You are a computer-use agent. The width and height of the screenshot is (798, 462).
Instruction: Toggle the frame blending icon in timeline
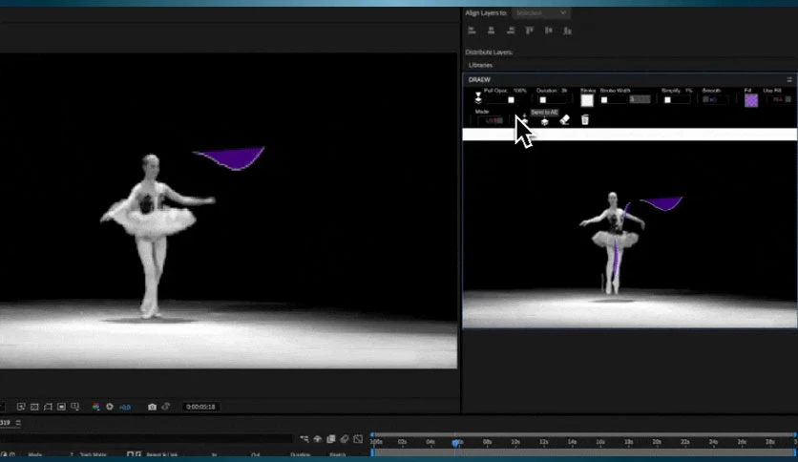331,438
